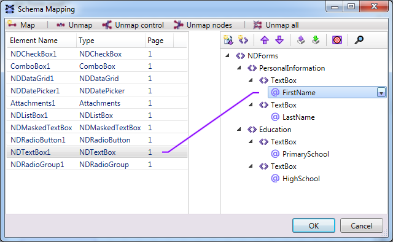
Task: Click the NDDatePicker type cell
Action: (102, 91)
